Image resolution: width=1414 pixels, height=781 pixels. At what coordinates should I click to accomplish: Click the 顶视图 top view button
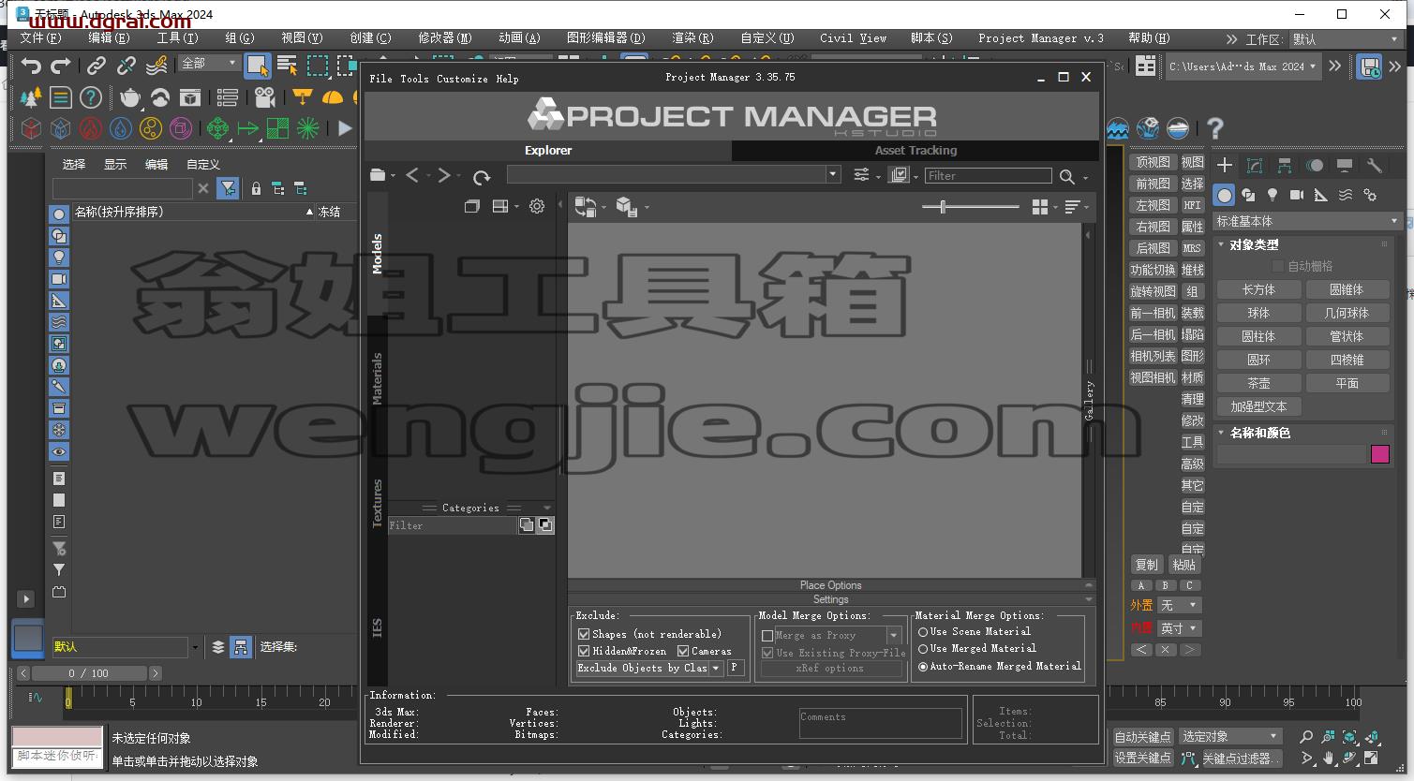point(1153,163)
